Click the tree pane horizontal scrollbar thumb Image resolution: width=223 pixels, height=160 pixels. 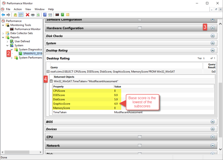coord(17,152)
